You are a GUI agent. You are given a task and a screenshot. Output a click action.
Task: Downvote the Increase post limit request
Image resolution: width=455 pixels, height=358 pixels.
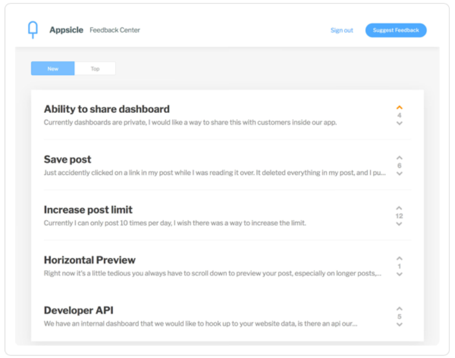pos(399,224)
